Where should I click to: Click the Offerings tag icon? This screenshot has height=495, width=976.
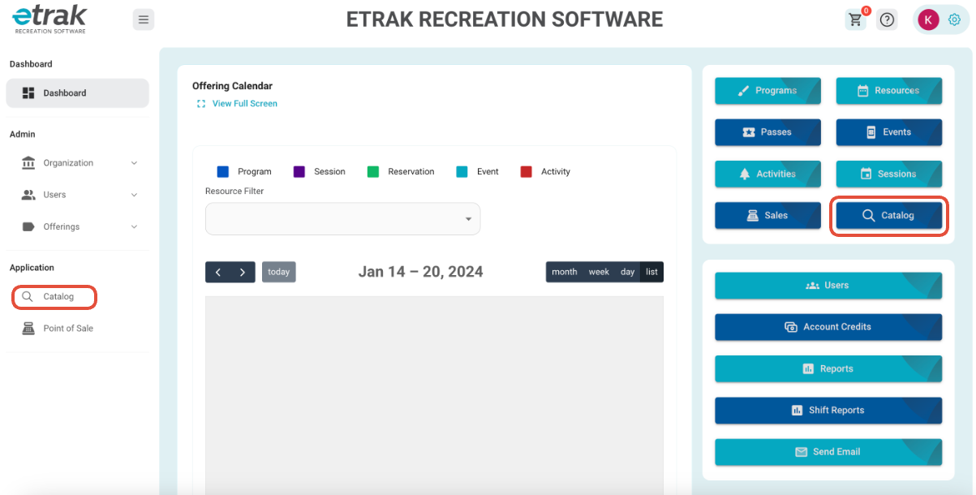click(x=28, y=226)
